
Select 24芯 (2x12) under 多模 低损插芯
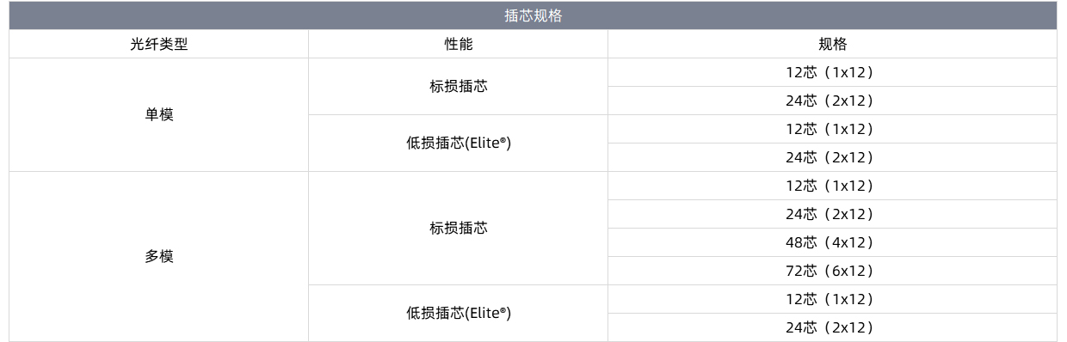point(832,327)
